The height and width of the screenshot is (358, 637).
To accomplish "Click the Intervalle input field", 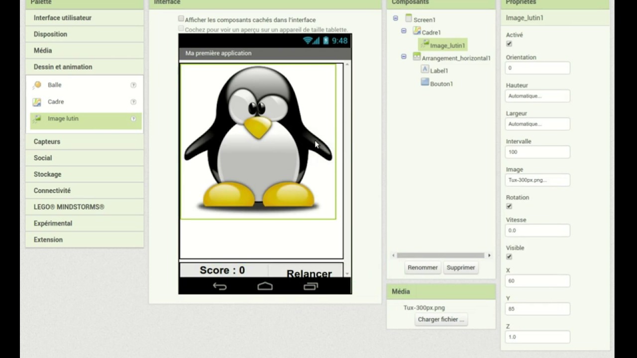I will (538, 152).
